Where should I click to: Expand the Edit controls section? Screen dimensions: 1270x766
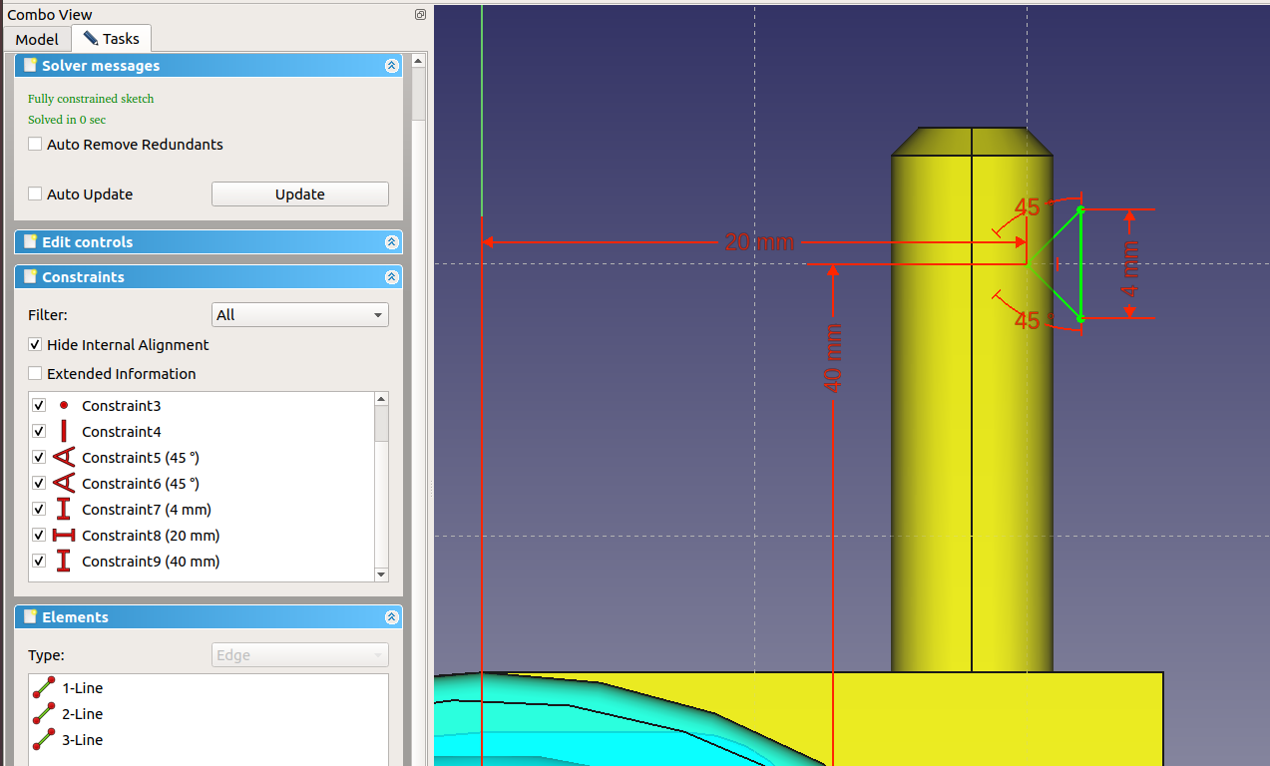tap(391, 242)
